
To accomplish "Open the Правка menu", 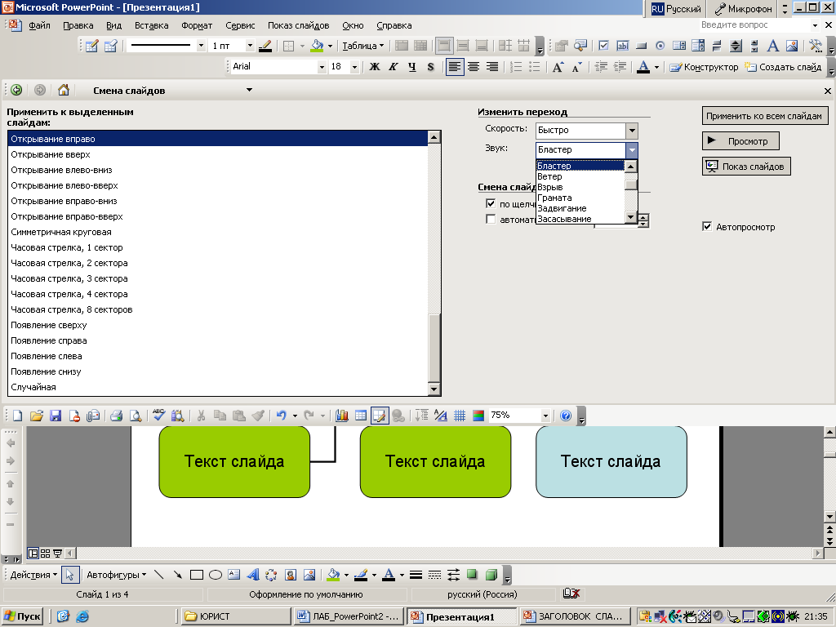I will [78, 25].
